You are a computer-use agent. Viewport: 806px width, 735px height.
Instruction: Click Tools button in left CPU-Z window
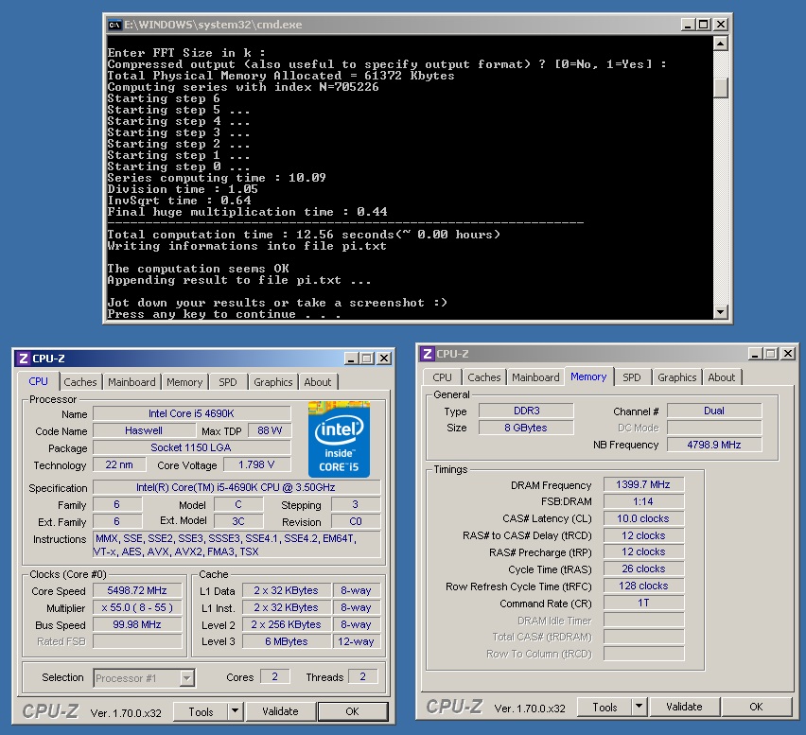coord(201,711)
